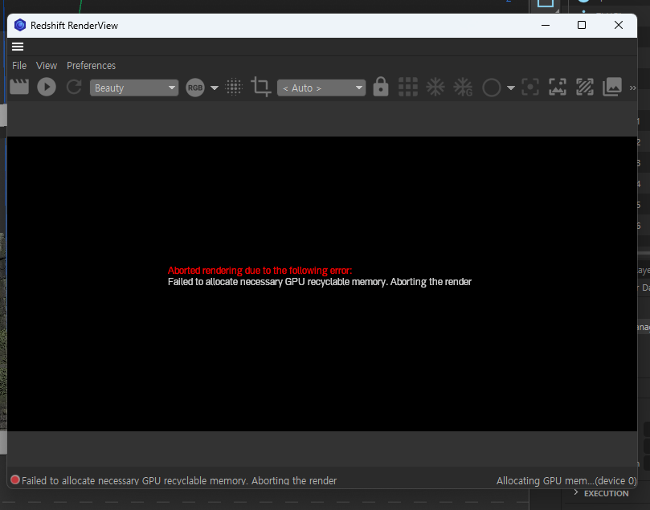The height and width of the screenshot is (510, 650).
Task: Open the View menu
Action: click(x=47, y=66)
